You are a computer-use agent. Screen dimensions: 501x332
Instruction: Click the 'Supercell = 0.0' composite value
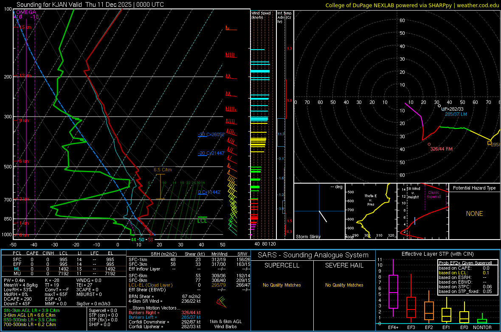[103, 310]
